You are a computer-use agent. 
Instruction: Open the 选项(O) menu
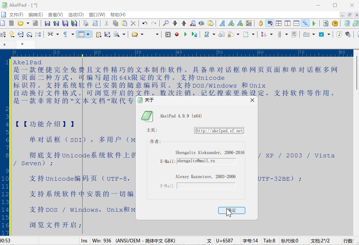[x=76, y=15]
